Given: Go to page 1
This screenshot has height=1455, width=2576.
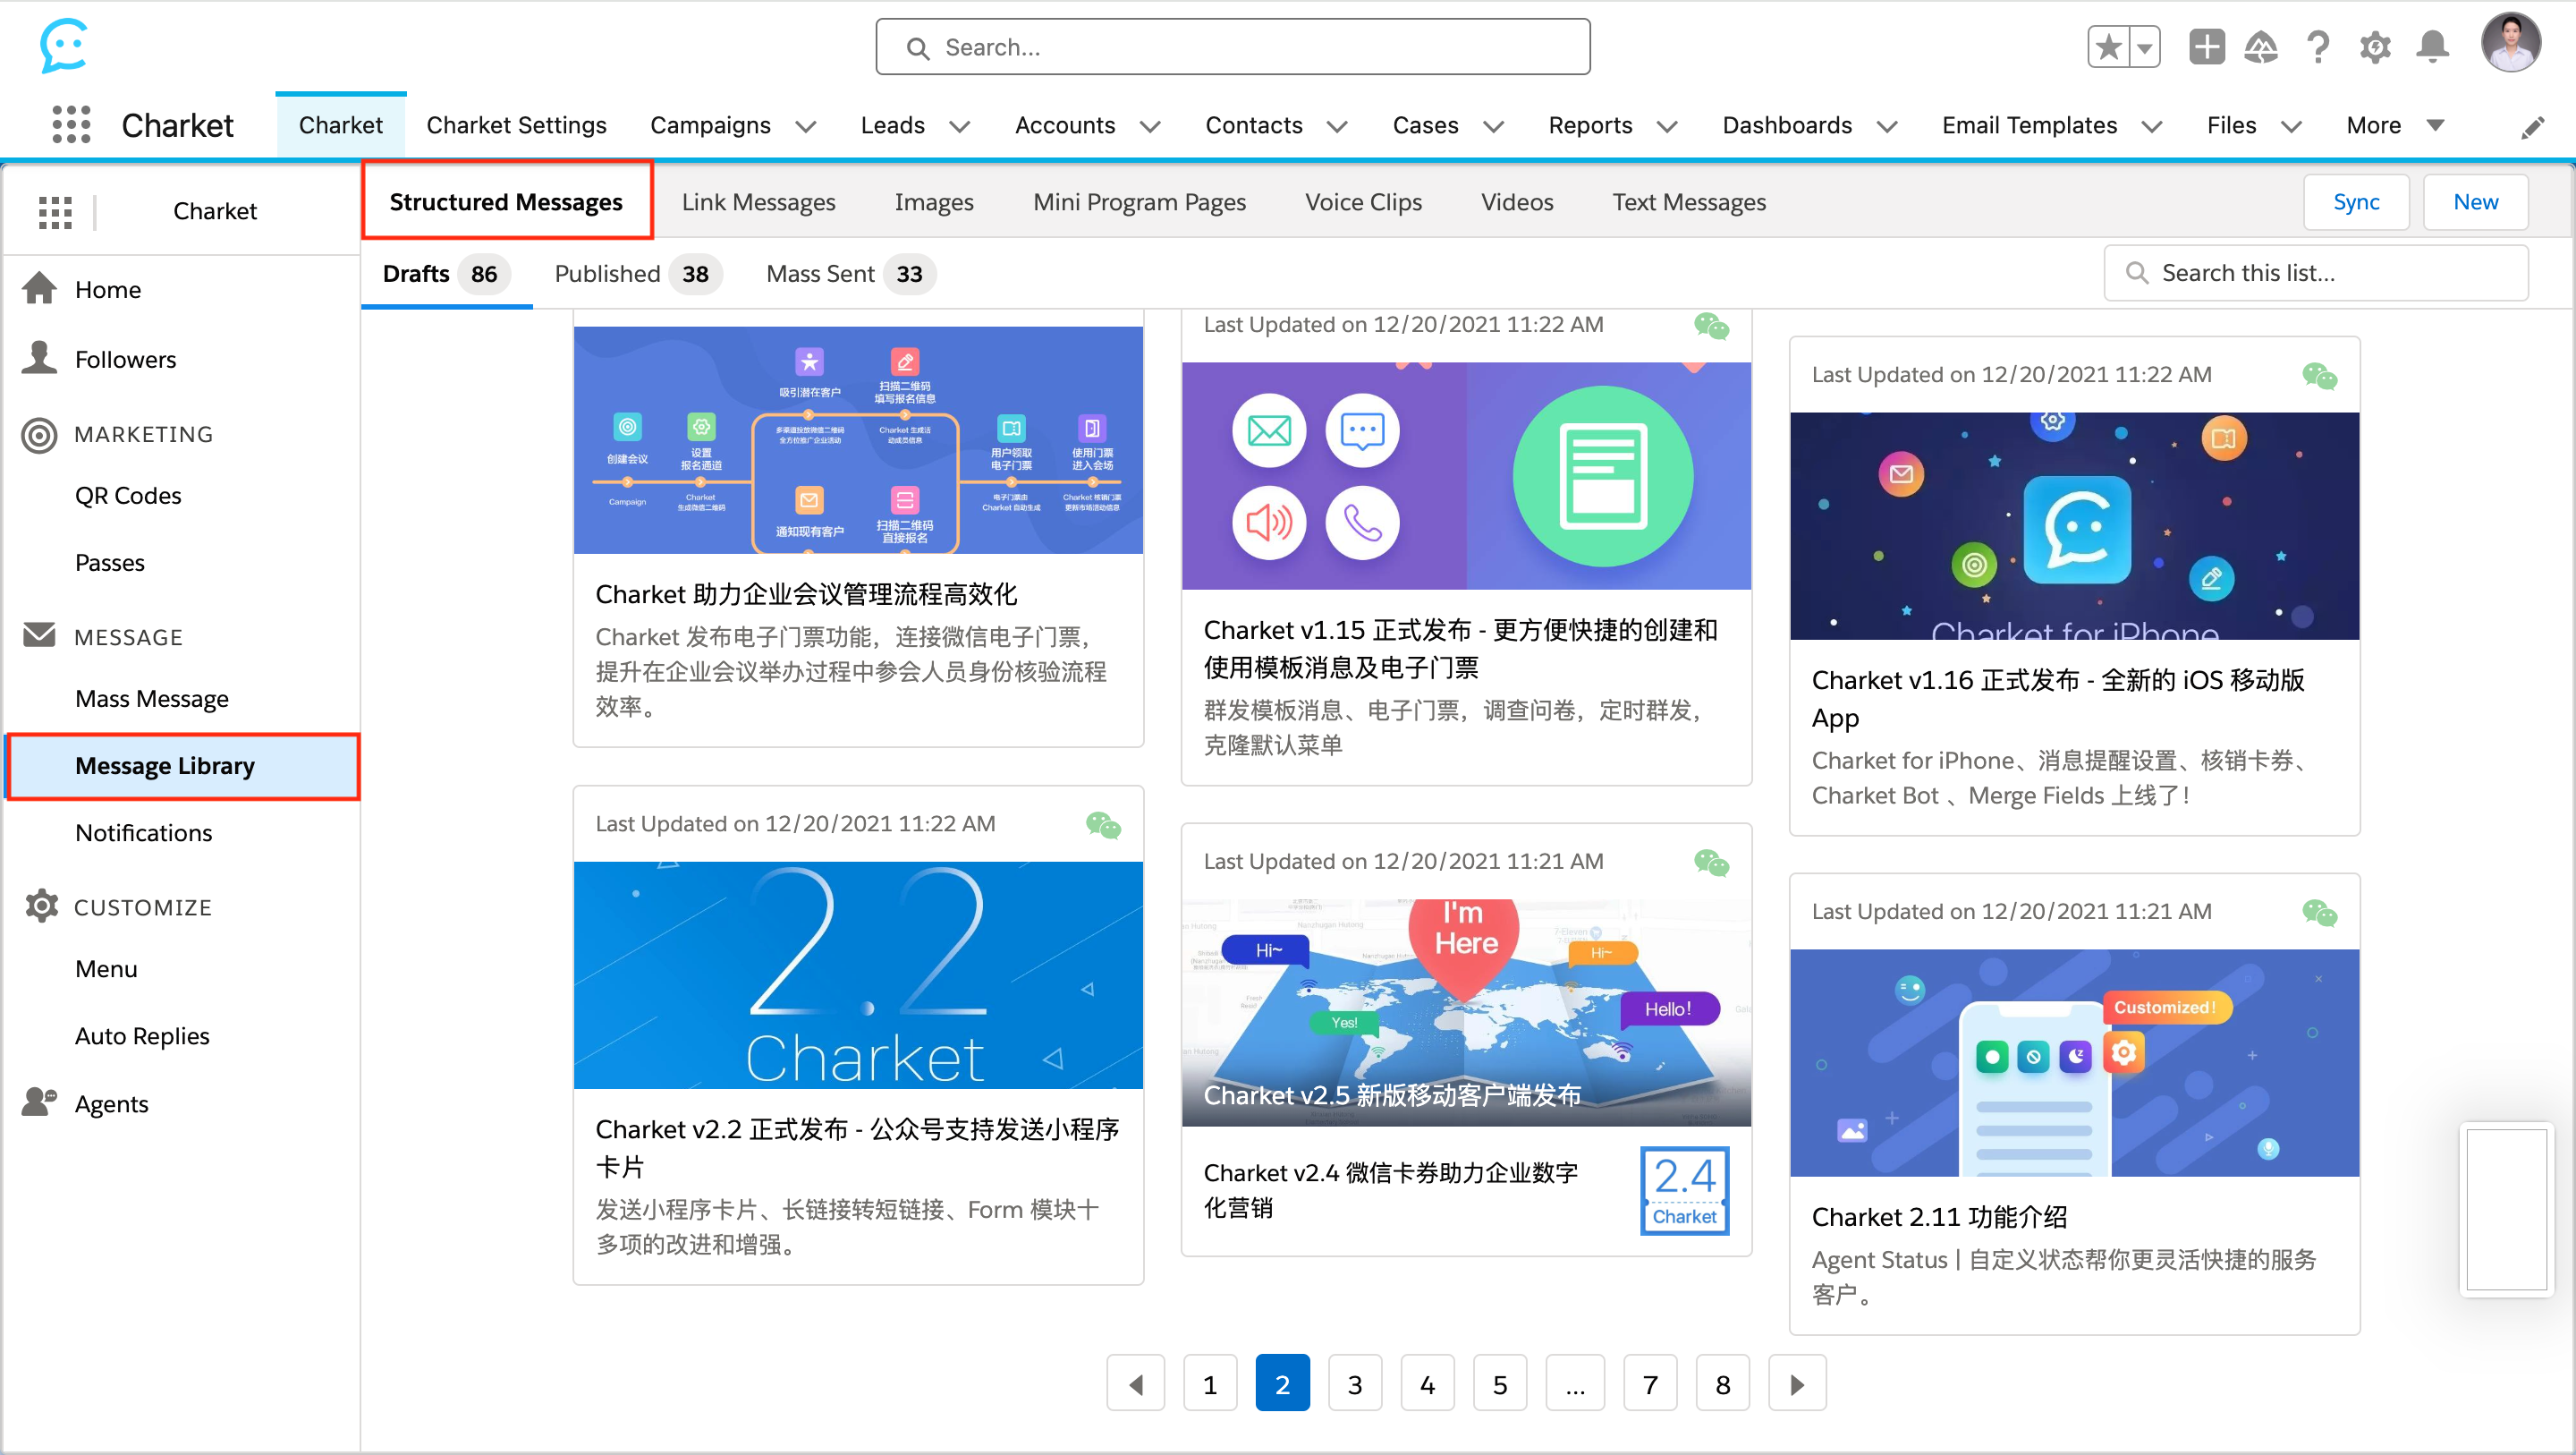Looking at the screenshot, I should (1210, 1384).
